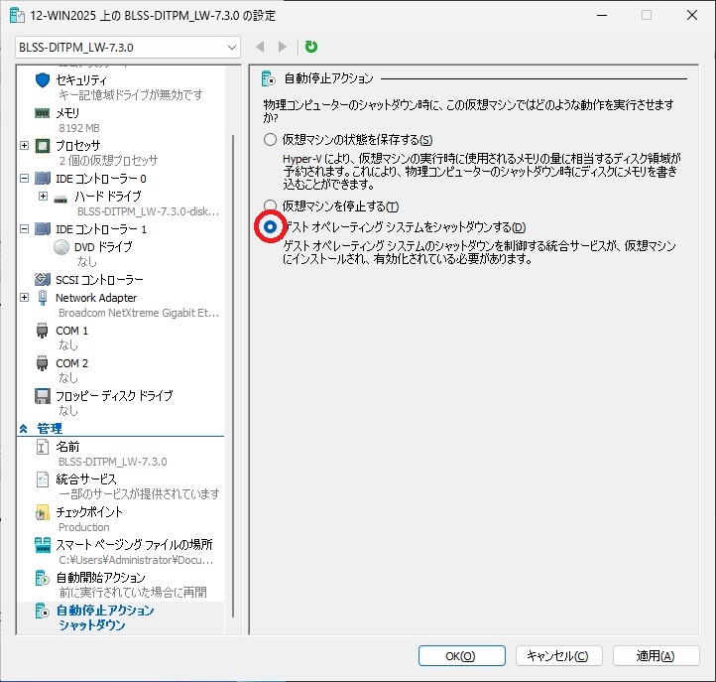
Task: Select SCSI コントローラー item
Action: [x=99, y=279]
